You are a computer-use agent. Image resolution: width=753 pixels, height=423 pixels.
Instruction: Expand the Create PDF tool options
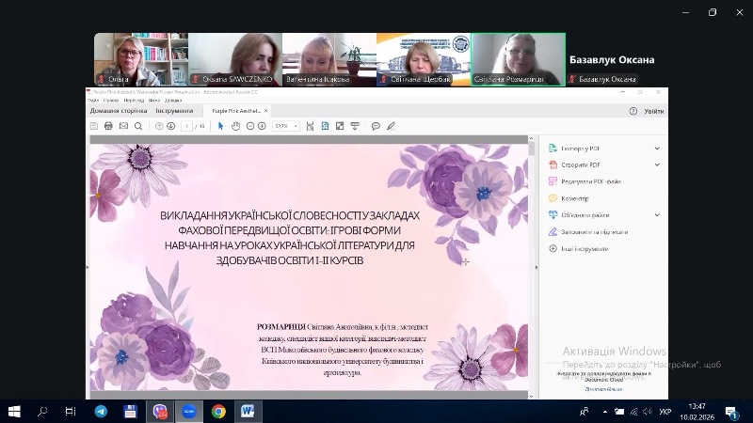657,164
